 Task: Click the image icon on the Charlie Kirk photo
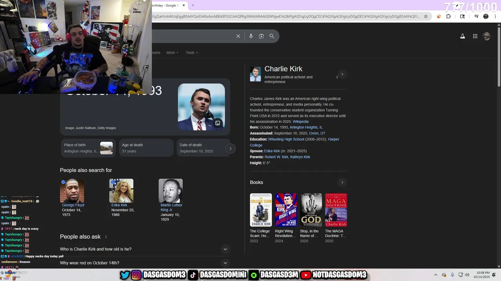coord(218,123)
